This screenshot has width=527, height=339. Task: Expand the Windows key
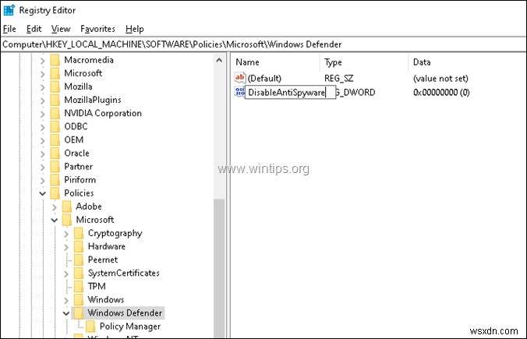pyautogui.click(x=66, y=300)
